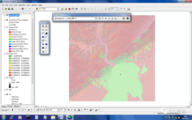Open the fill color picker

[x=87, y=110]
